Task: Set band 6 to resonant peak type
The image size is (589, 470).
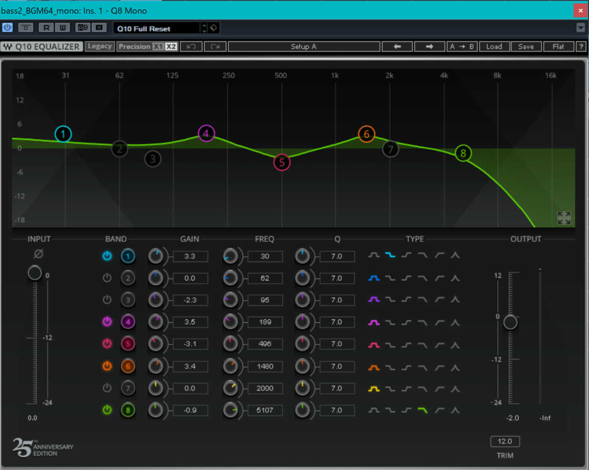Action: click(x=455, y=366)
